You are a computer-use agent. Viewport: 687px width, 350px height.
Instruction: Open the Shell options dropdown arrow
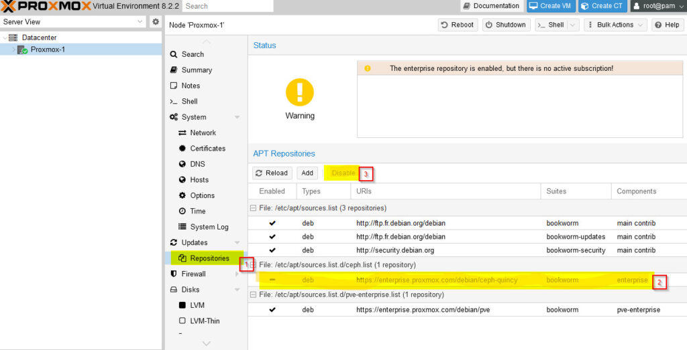(x=573, y=25)
